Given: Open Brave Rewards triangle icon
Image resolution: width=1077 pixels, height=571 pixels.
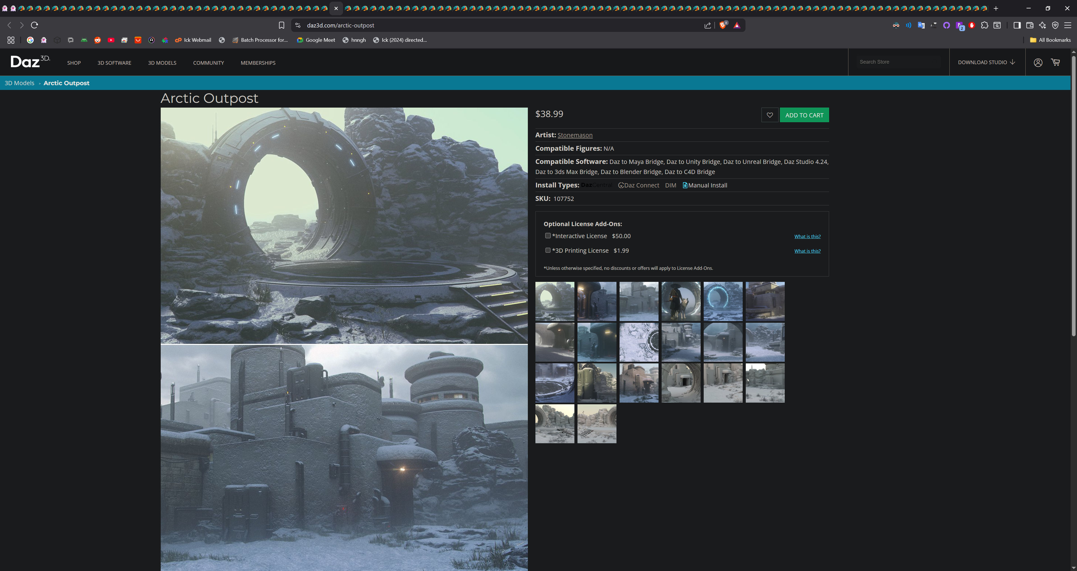Looking at the screenshot, I should click(737, 25).
